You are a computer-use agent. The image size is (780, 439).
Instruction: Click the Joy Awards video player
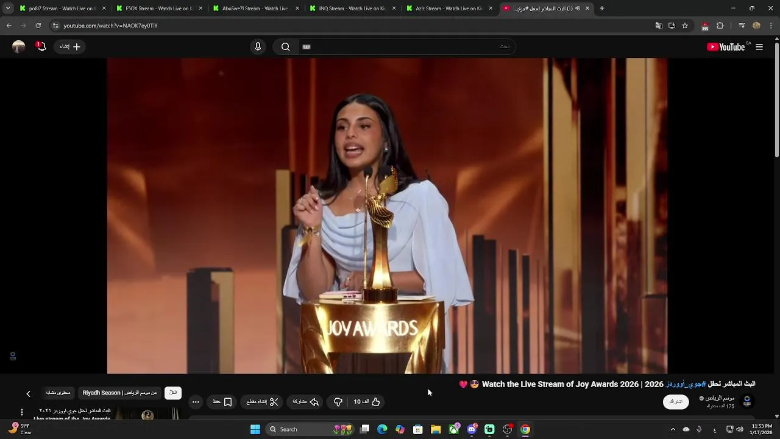387,216
